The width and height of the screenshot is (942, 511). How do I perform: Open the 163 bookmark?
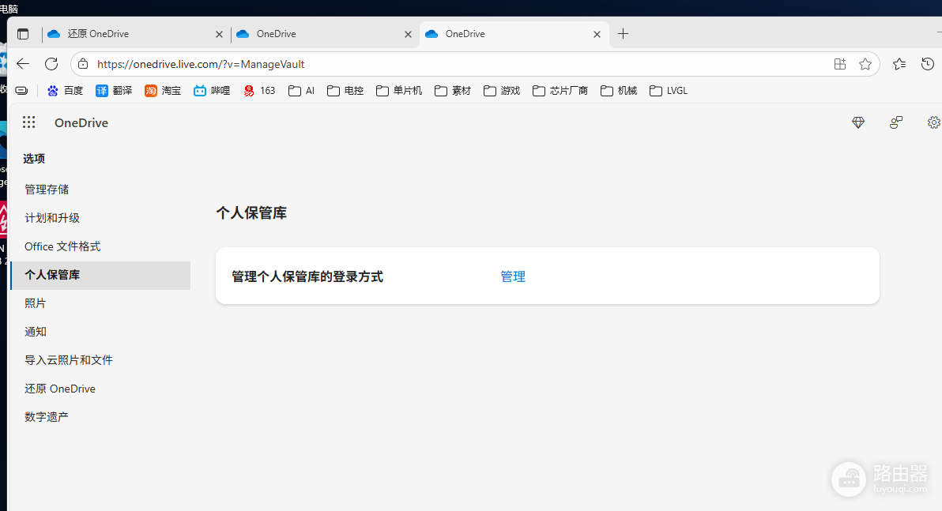pyautogui.click(x=259, y=91)
